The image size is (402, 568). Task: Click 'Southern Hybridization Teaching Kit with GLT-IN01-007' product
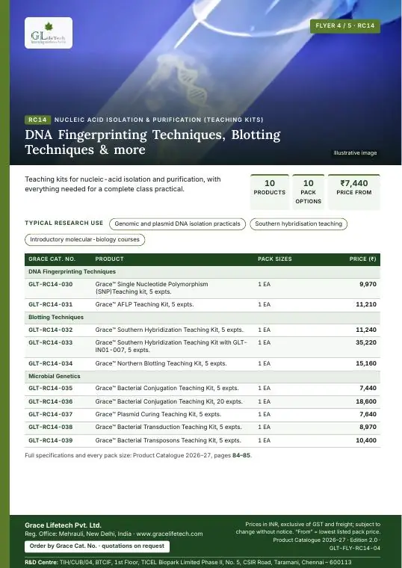[171, 346]
